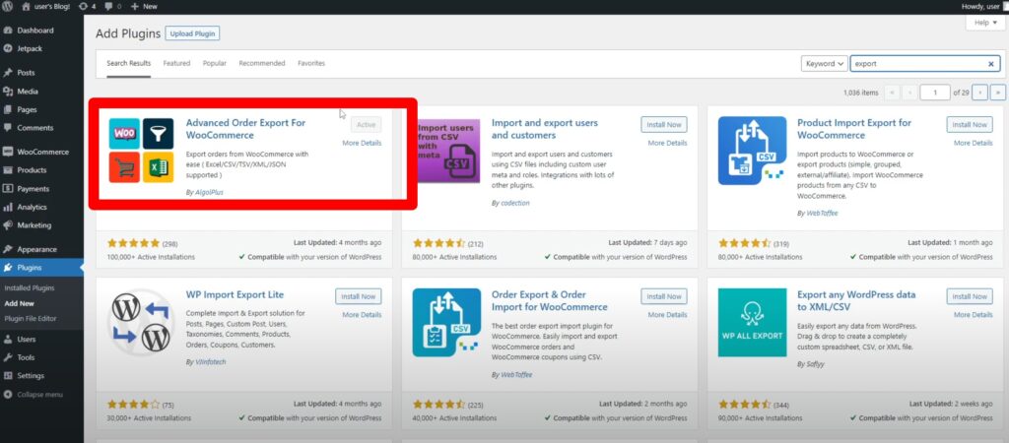Install Product Import Export for WooCommerce
Viewport: 1009px width, 443px height.
point(970,125)
